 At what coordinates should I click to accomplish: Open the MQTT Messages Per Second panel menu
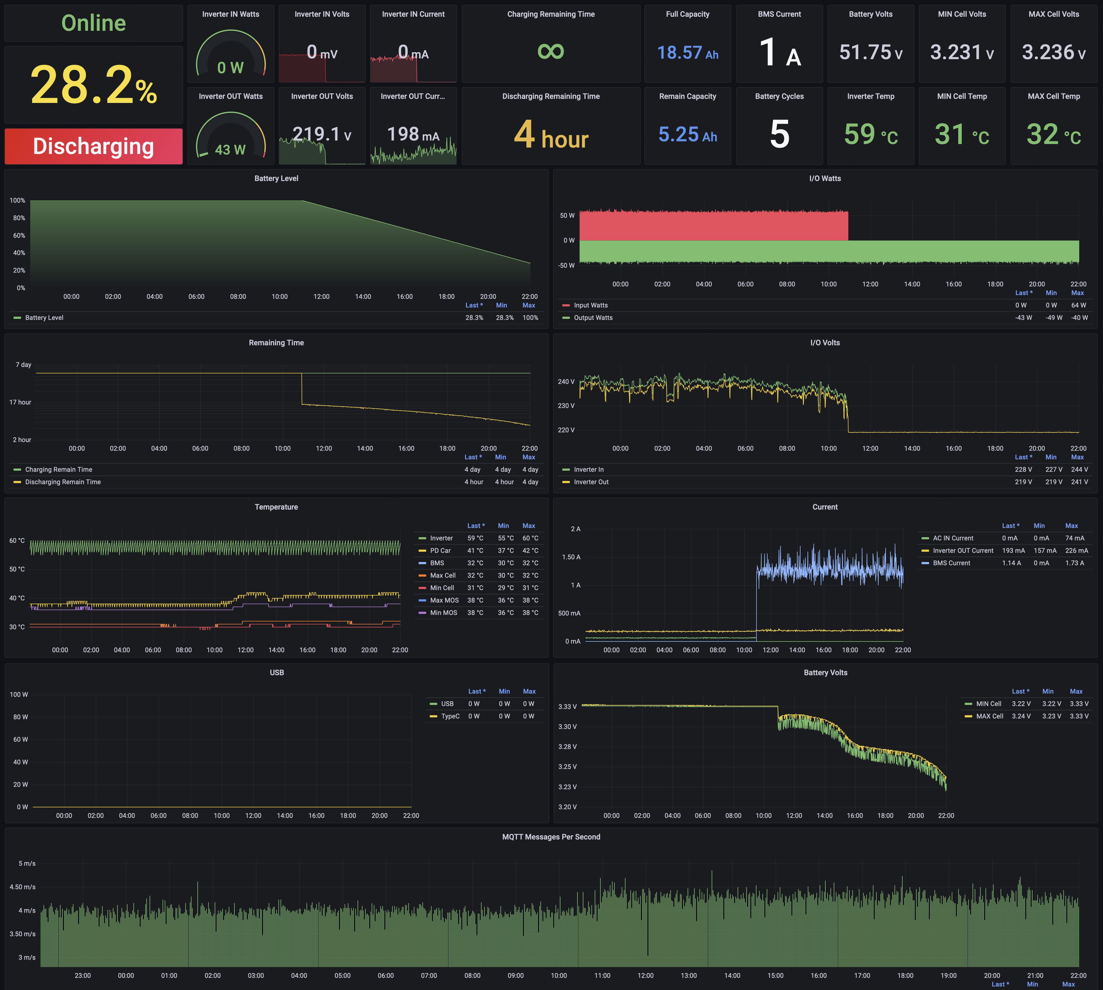coord(551,837)
